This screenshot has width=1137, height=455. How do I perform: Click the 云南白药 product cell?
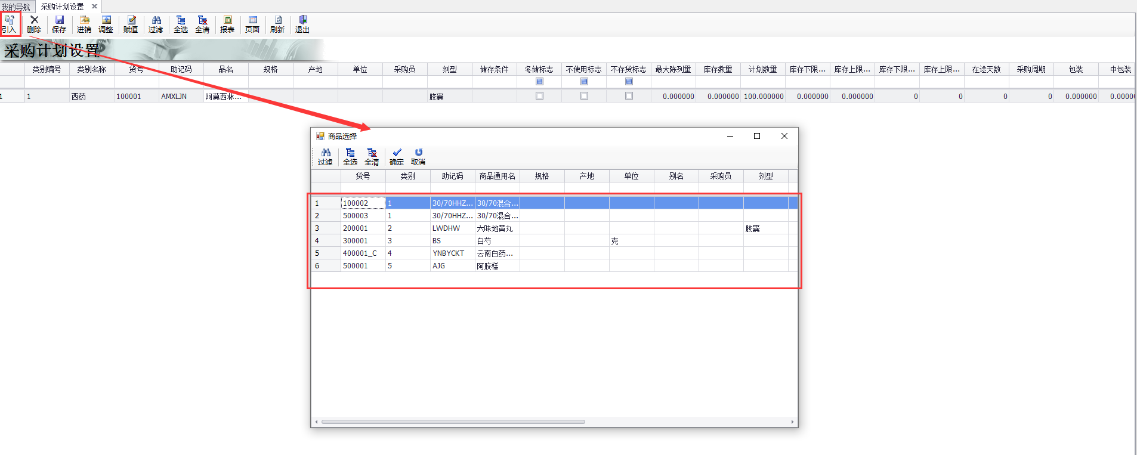498,253
